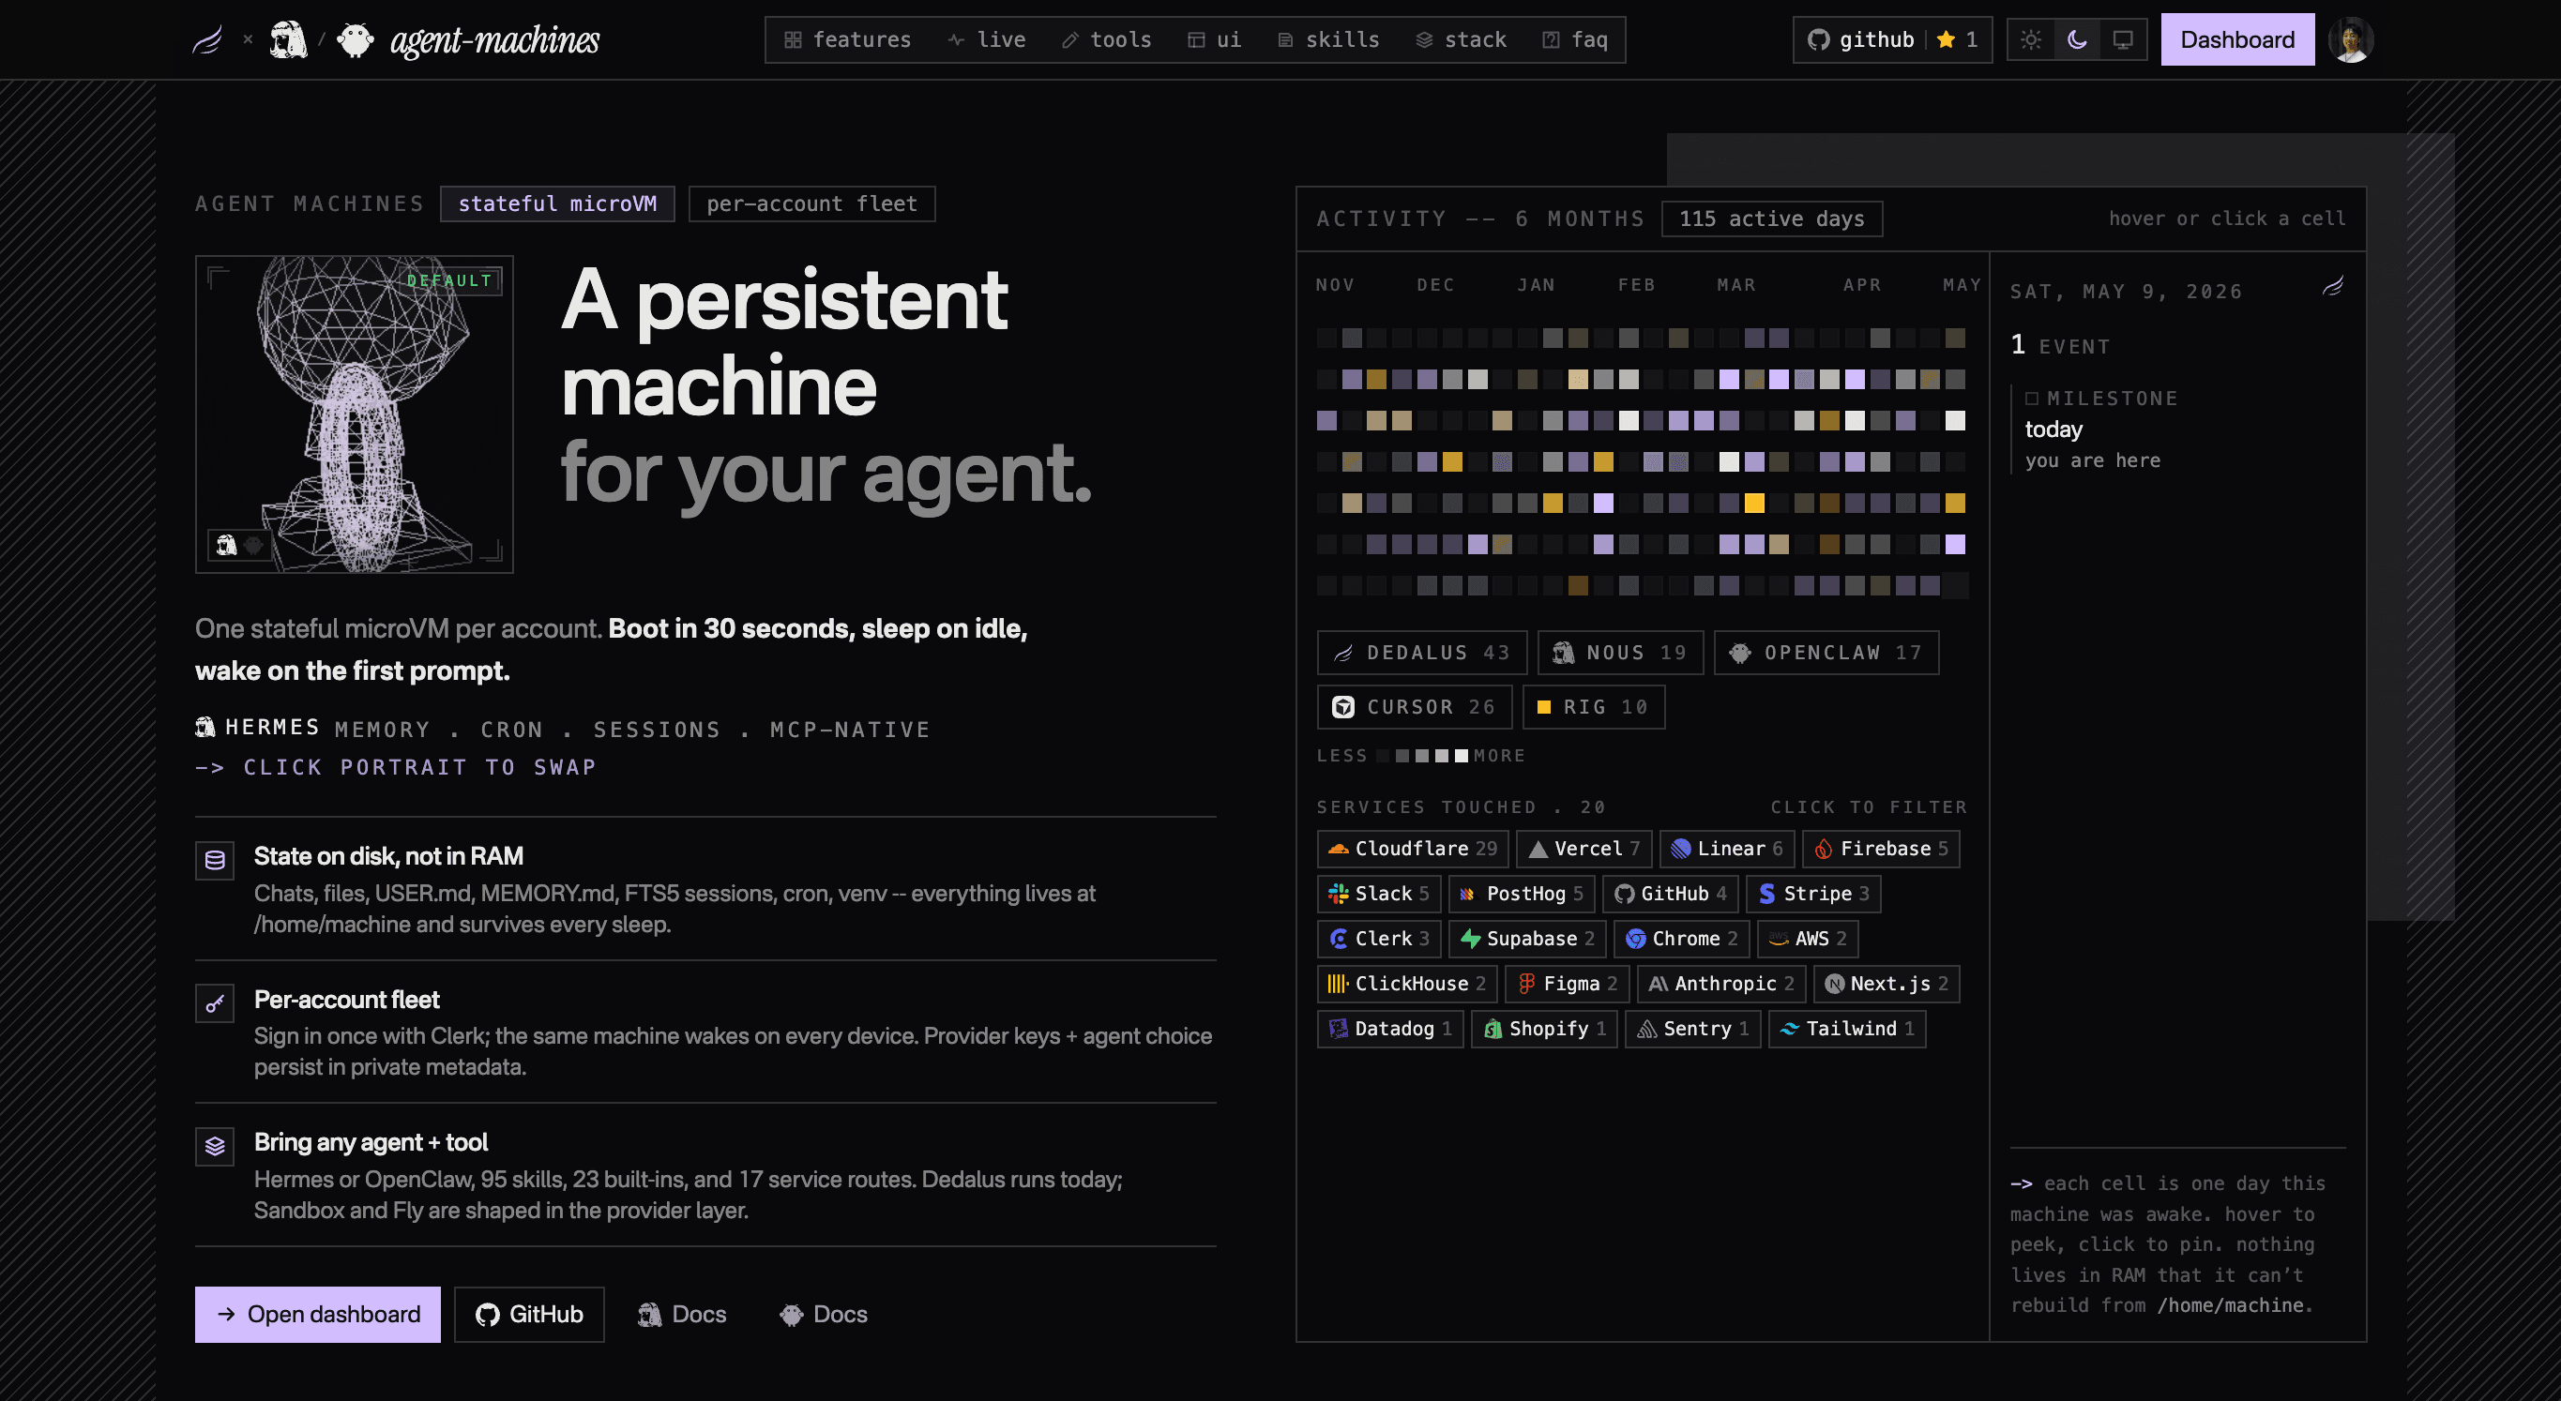Click the brightest MORE legend swatch

point(1462,756)
